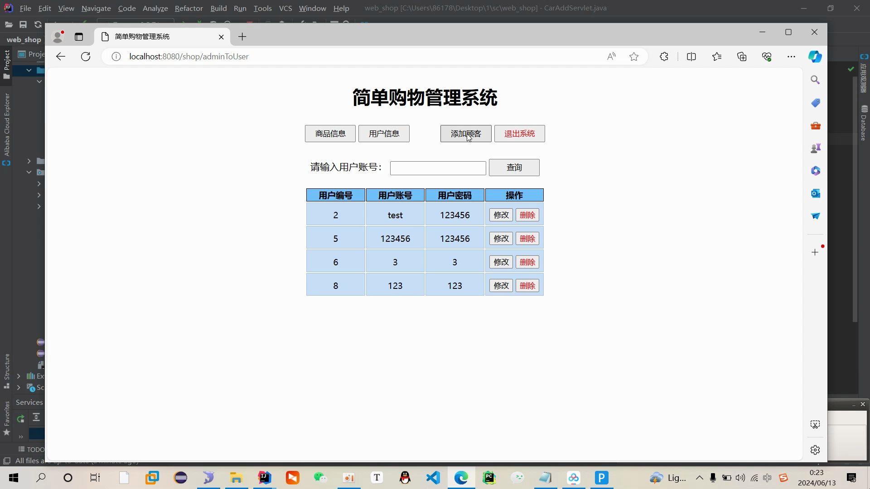870x489 pixels.
Task: Open Tools briefcase icon in sidebar
Action: click(815, 125)
